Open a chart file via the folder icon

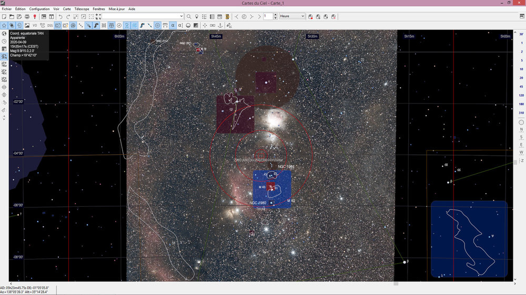pyautogui.click(x=12, y=16)
